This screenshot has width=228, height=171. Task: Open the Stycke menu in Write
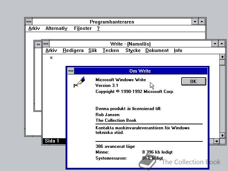133,51
